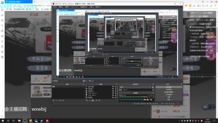Open the 场景集合(S) menu in OBS
This screenshot has height=123, width=218.
[x=84, y=7]
